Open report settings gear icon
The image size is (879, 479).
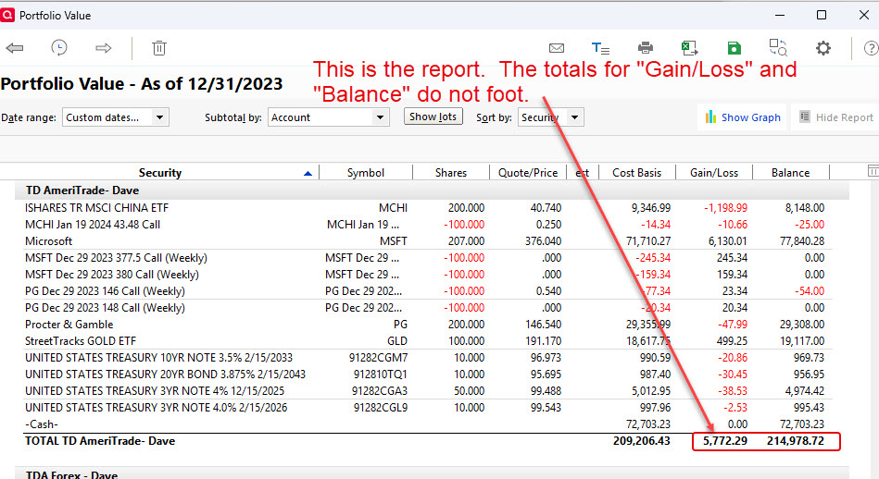[822, 48]
